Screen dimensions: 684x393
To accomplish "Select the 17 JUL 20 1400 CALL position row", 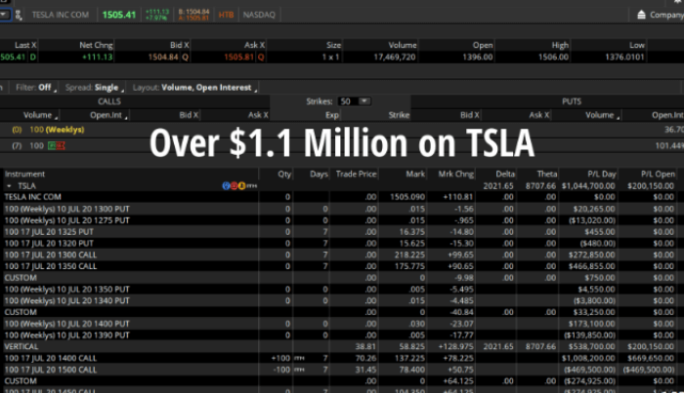I will tap(59, 359).
